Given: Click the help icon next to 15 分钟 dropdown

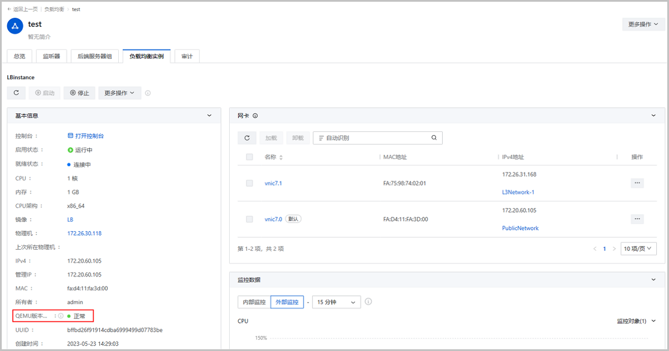Looking at the screenshot, I should pos(369,302).
